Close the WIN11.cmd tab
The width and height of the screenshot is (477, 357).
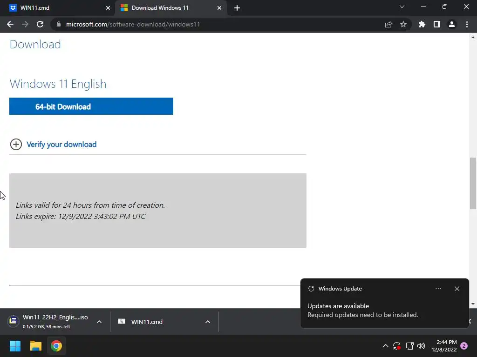(108, 8)
